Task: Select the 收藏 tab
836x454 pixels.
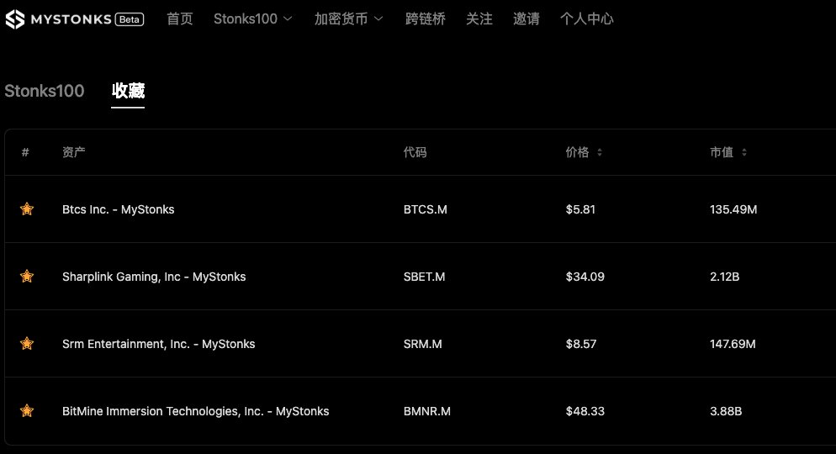Action: pos(128,91)
